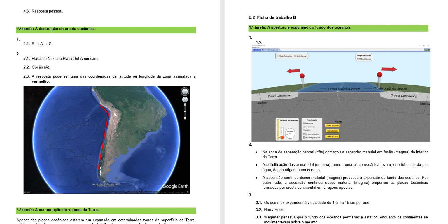
Task: Click the Google Earth satellite image
Action: (107, 140)
